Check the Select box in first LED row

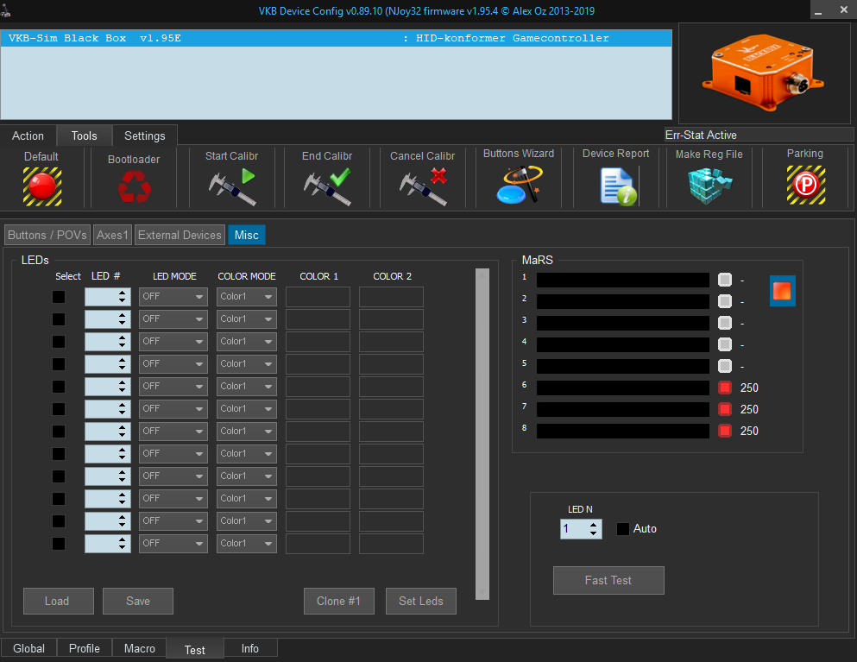point(59,297)
